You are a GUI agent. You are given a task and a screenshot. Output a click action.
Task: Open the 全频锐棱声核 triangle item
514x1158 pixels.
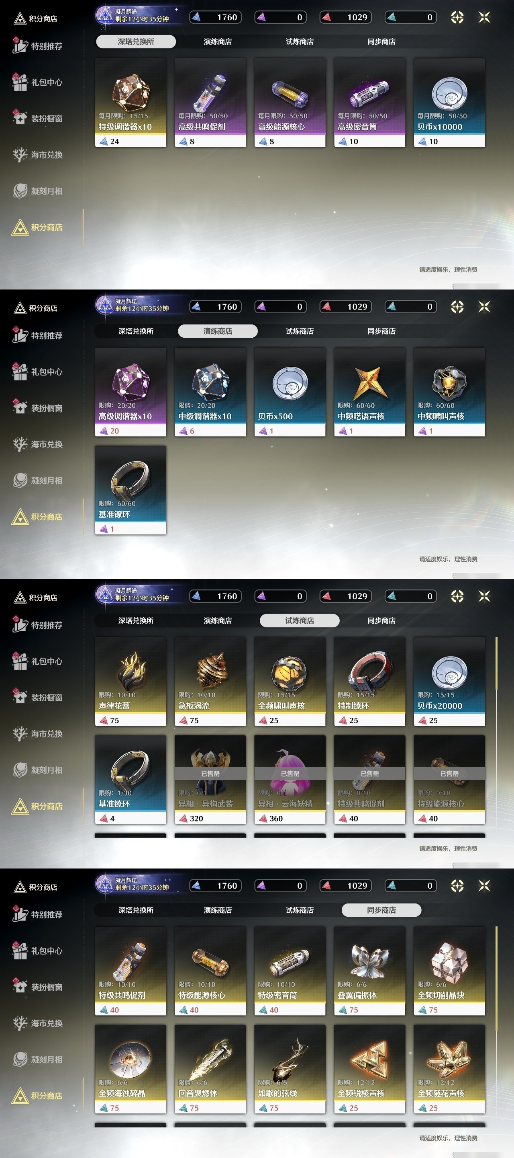pos(369,1069)
